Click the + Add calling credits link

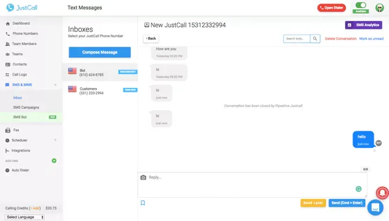click(x=35, y=208)
